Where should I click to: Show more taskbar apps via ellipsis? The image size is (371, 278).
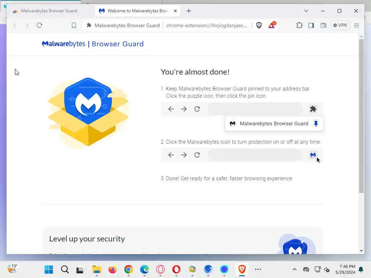(x=258, y=269)
